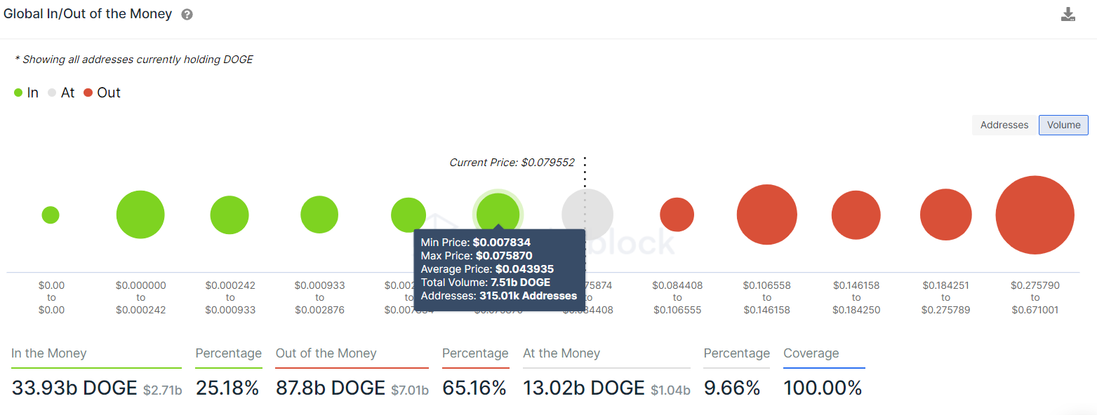This screenshot has width=1097, height=415.
Task: Select the green bubble for $0.000933 to $0.002876
Action: point(319,215)
